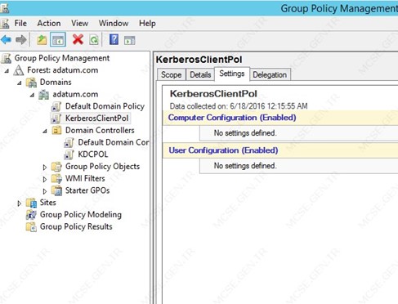This screenshot has height=304, width=398.
Task: Click the console icon beside File menu
Action: (5, 24)
